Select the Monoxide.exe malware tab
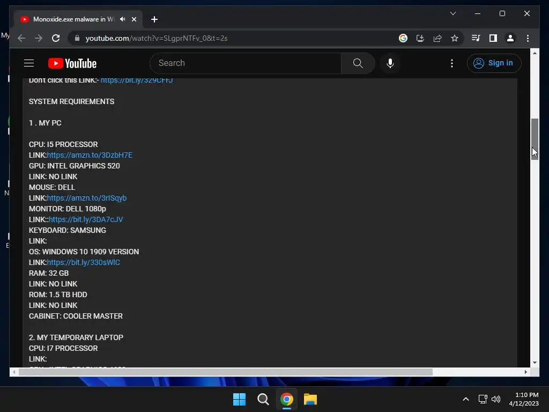 pyautogui.click(x=73, y=19)
